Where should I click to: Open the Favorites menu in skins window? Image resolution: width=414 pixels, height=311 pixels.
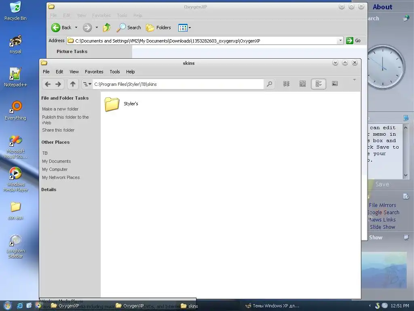(x=94, y=72)
